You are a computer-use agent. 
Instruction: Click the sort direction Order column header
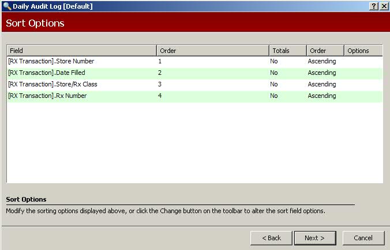(x=325, y=51)
